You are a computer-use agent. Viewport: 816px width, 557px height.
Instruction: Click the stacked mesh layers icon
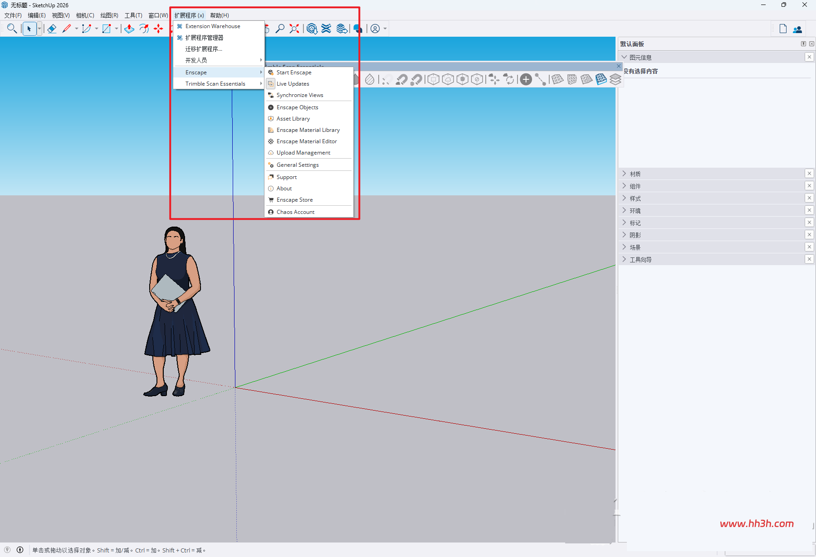tap(616, 79)
